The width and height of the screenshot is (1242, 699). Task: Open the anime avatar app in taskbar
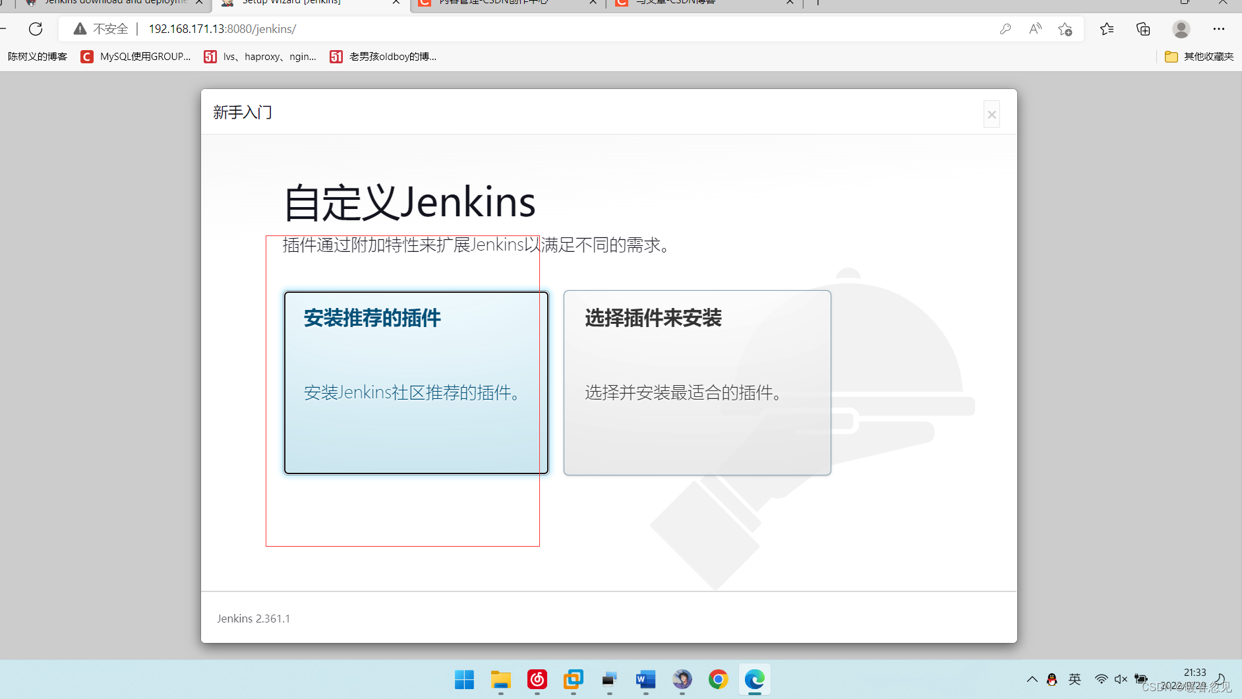tap(682, 679)
